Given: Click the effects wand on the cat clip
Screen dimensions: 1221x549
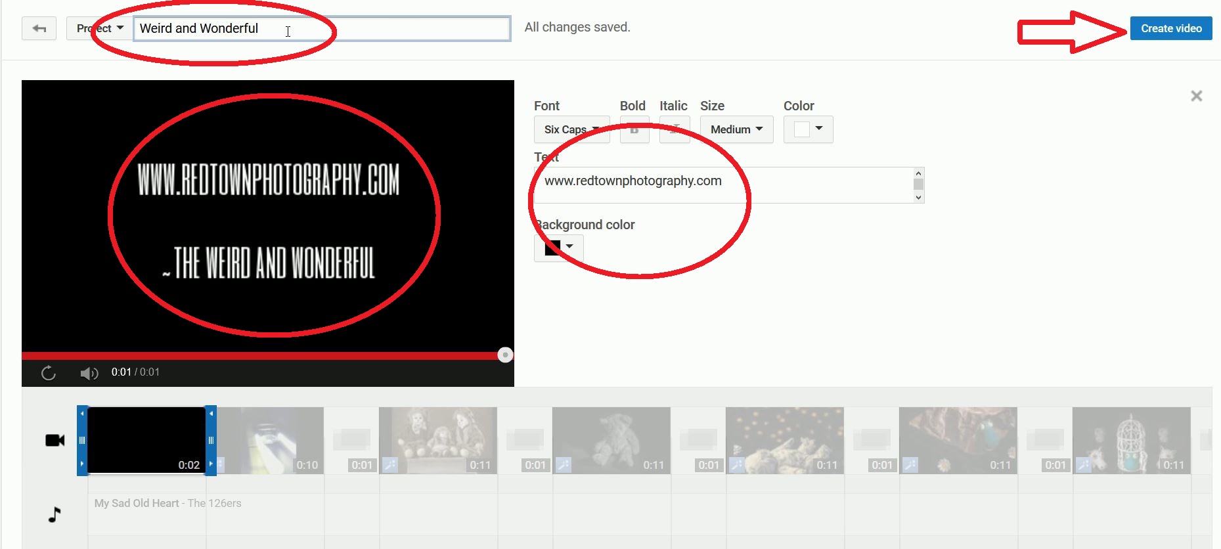Looking at the screenshot, I should (x=737, y=465).
